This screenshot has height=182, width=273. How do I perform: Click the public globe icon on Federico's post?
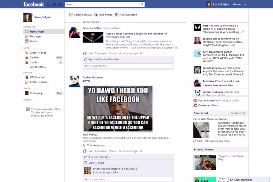point(141,53)
